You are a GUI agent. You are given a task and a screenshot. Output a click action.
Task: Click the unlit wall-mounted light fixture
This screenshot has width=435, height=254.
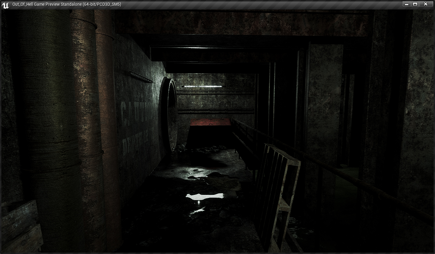point(140,77)
